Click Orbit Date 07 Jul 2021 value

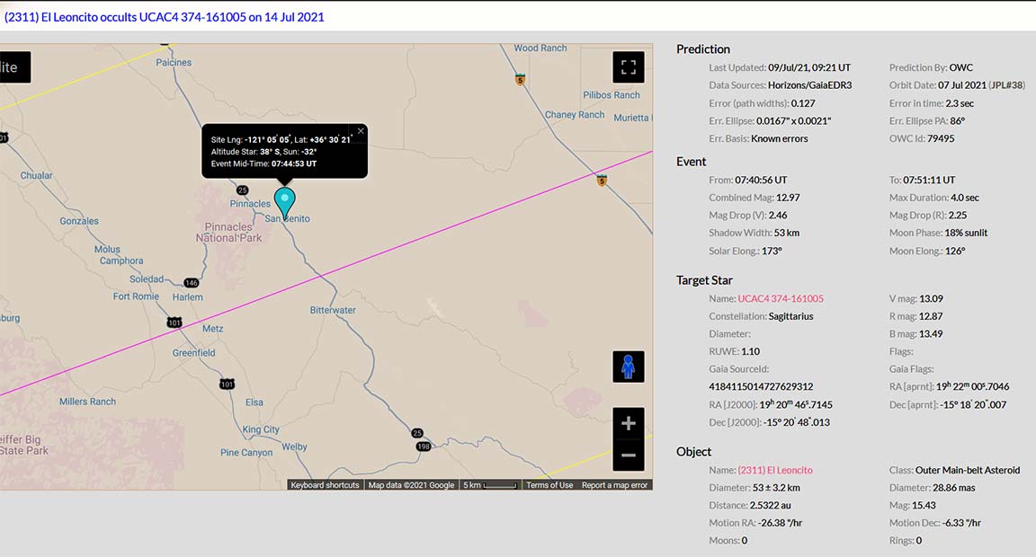tap(962, 85)
